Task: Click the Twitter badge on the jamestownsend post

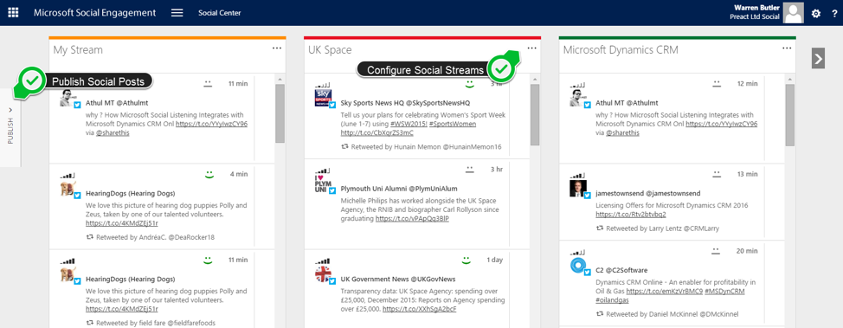Action: (587, 196)
